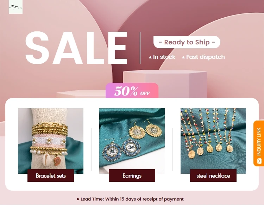Image resolution: width=264 pixels, height=209 pixels.
Task: Click the Ready to Ship pill
Action: click(x=187, y=42)
